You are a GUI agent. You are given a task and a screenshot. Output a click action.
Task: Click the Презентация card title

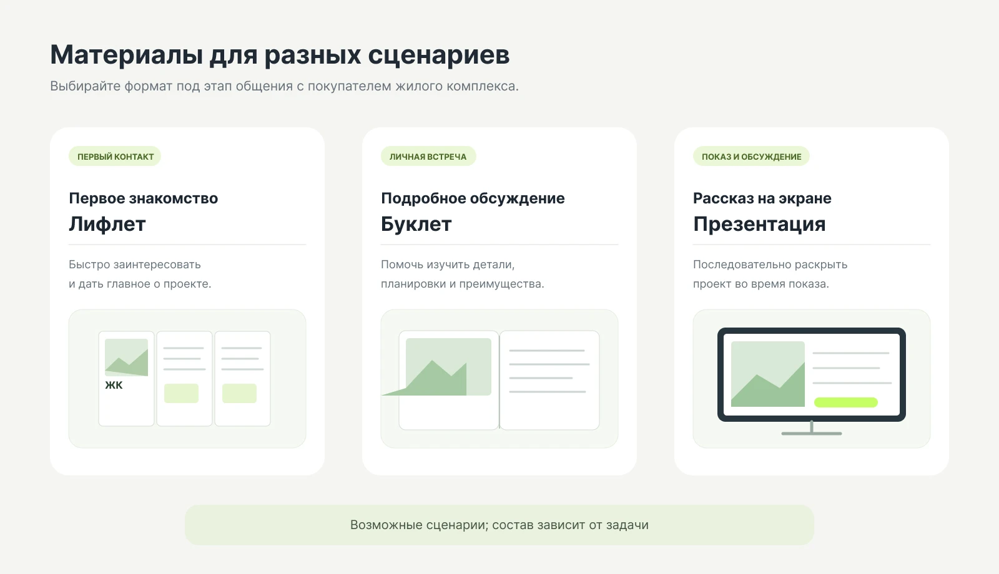tap(759, 224)
